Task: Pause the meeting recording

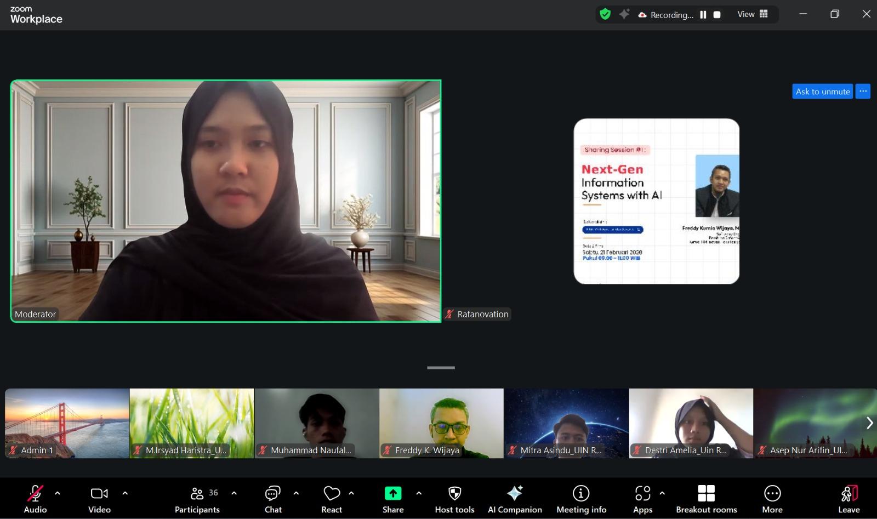Action: pos(703,15)
